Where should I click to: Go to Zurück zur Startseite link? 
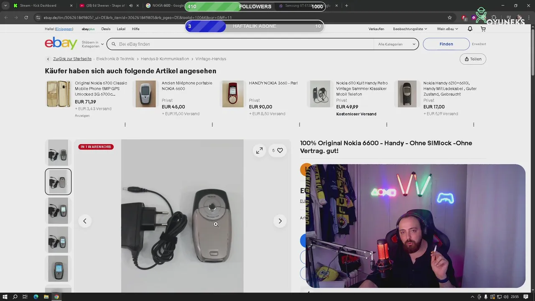click(72, 59)
